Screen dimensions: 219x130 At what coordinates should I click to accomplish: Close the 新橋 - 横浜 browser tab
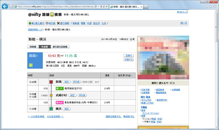point(142,7)
